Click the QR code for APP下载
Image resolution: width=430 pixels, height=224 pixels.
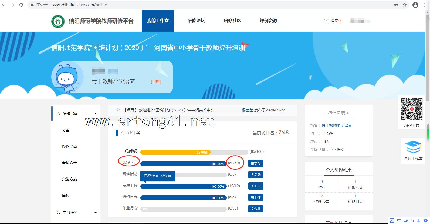pyautogui.click(x=412, y=109)
